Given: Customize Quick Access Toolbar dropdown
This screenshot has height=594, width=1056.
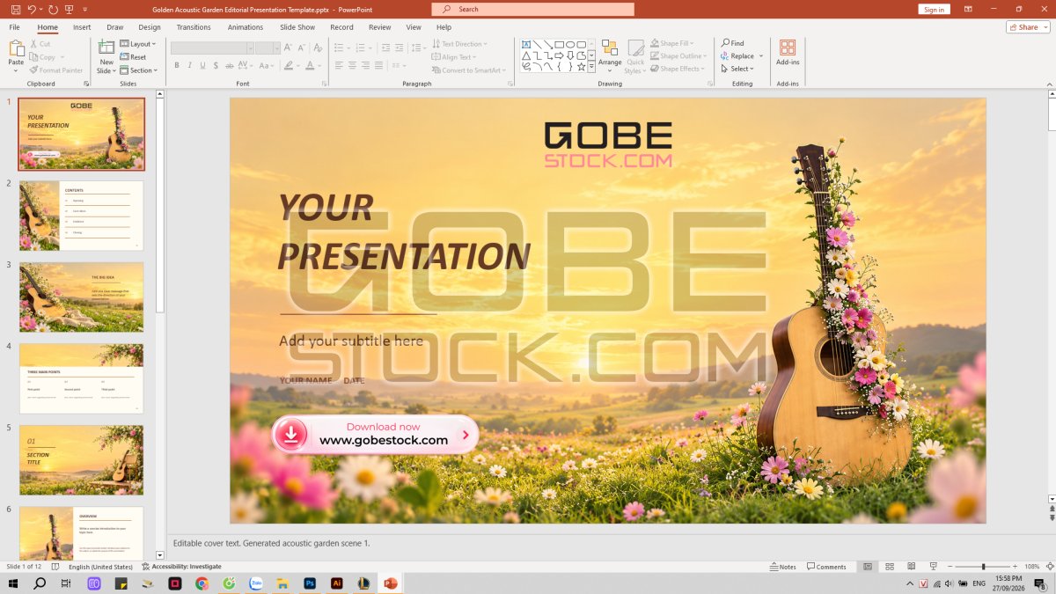Looking at the screenshot, I should [x=85, y=9].
